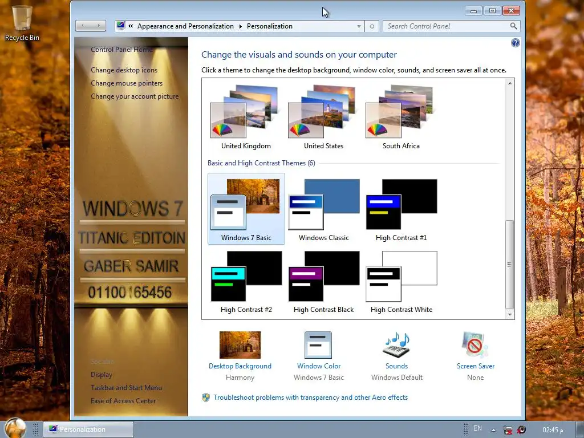
Task: Open Change desktop icons link
Action: pyautogui.click(x=124, y=70)
